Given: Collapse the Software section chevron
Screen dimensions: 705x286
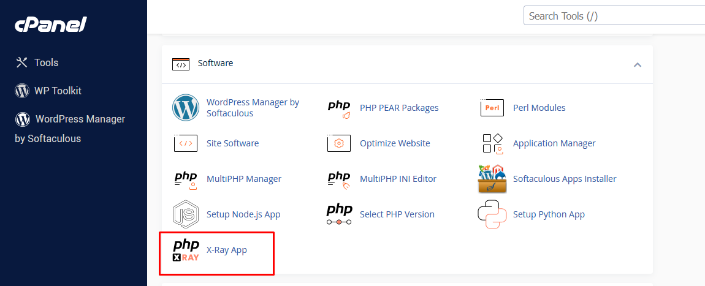Looking at the screenshot, I should 637,65.
